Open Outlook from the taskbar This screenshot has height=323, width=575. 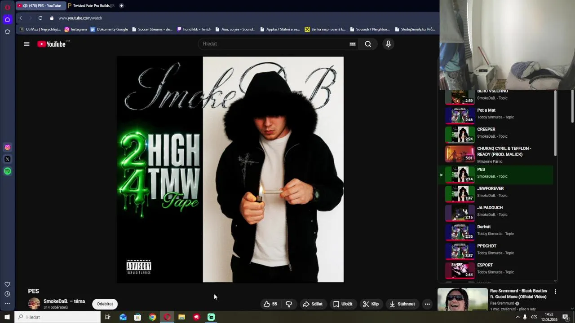(x=123, y=317)
